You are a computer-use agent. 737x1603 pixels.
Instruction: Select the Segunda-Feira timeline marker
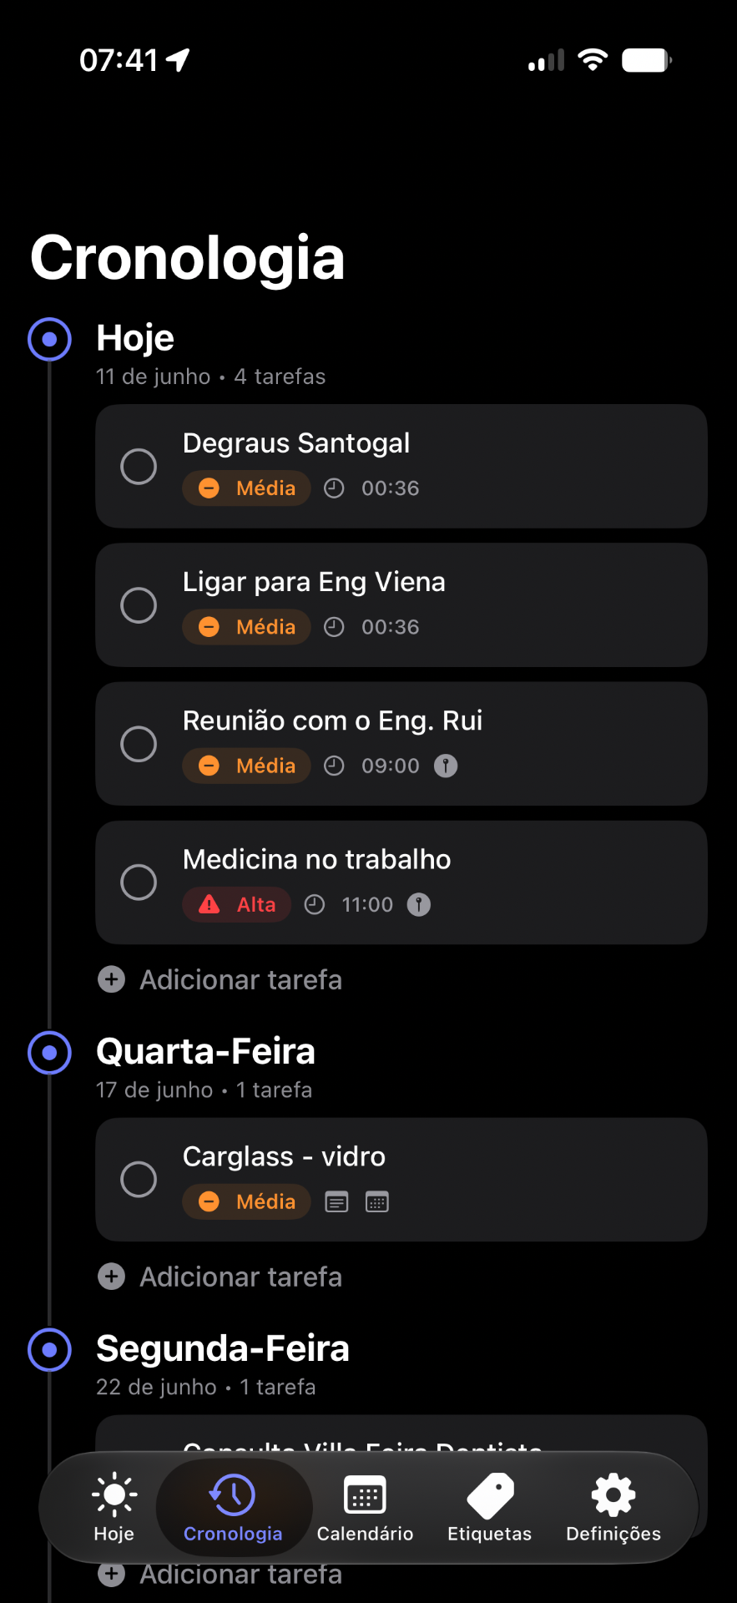click(x=50, y=1349)
